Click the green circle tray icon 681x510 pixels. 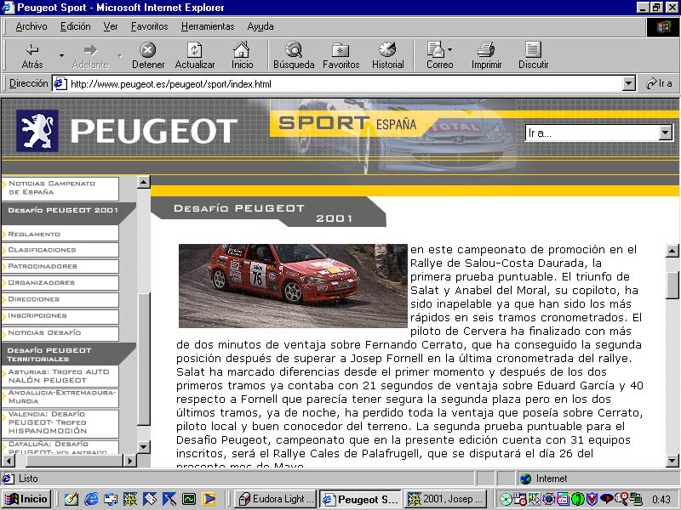(x=578, y=499)
